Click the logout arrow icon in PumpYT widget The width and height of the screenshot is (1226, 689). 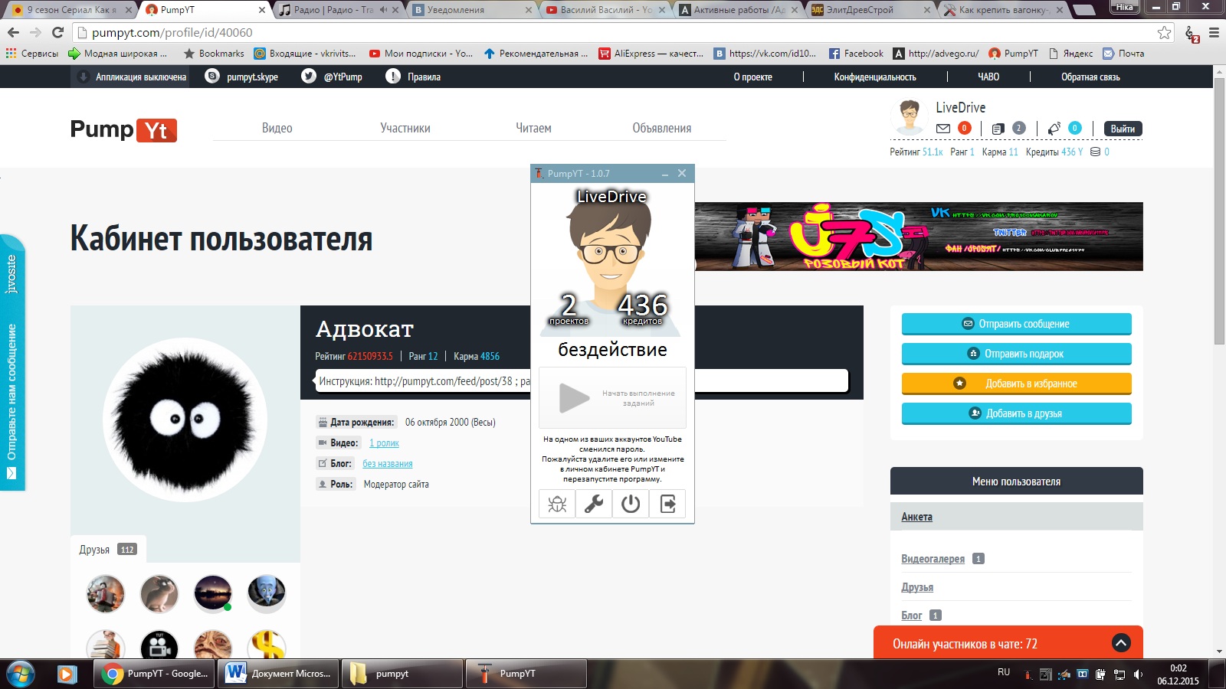tap(667, 504)
